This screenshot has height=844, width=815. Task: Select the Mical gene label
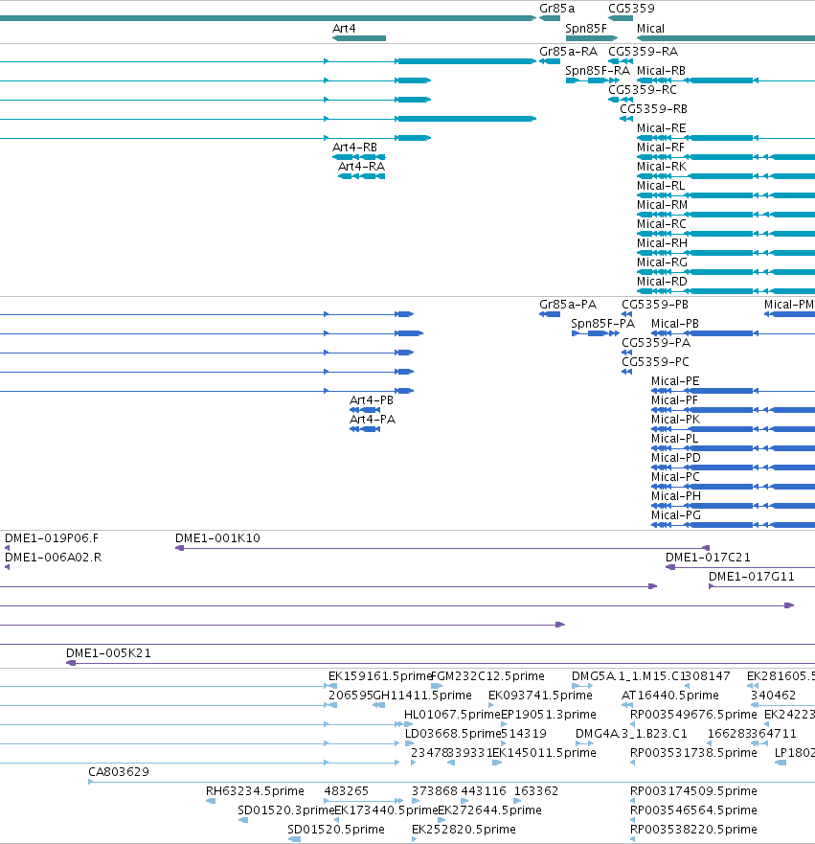tap(650, 29)
